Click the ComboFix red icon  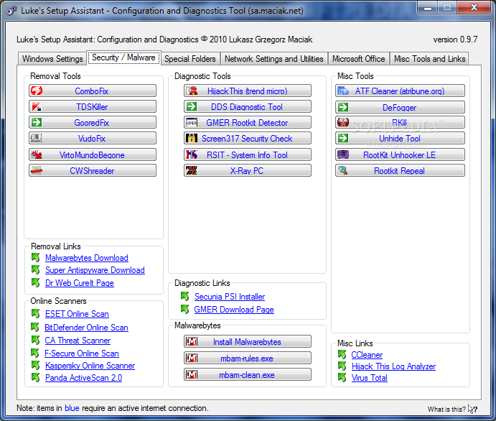coord(37,91)
